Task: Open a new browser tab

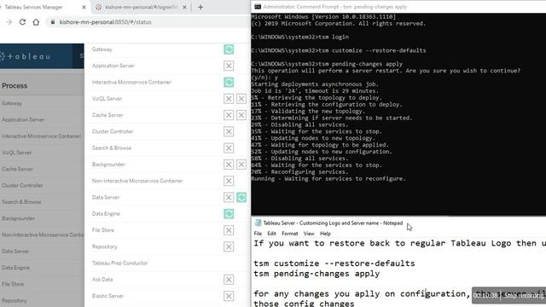Action: (200, 7)
